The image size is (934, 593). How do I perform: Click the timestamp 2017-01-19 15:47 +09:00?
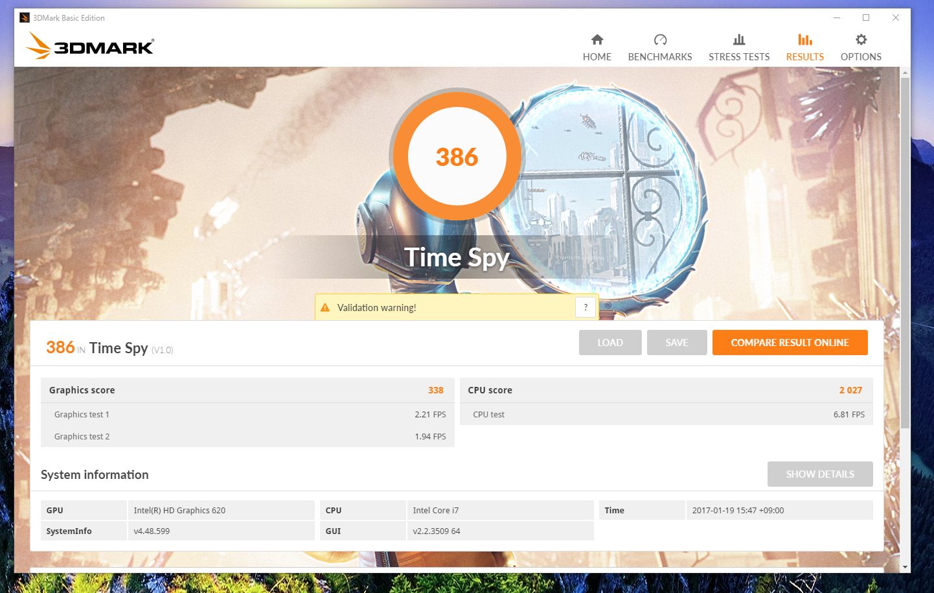[x=738, y=511]
